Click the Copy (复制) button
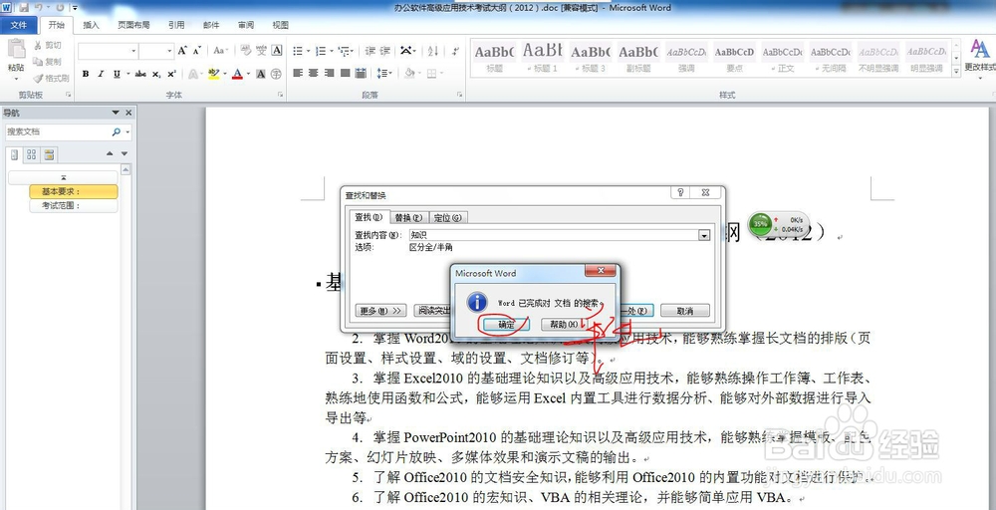The height and width of the screenshot is (510, 996). pos(48,62)
